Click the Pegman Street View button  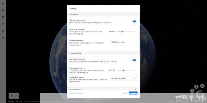197,87
